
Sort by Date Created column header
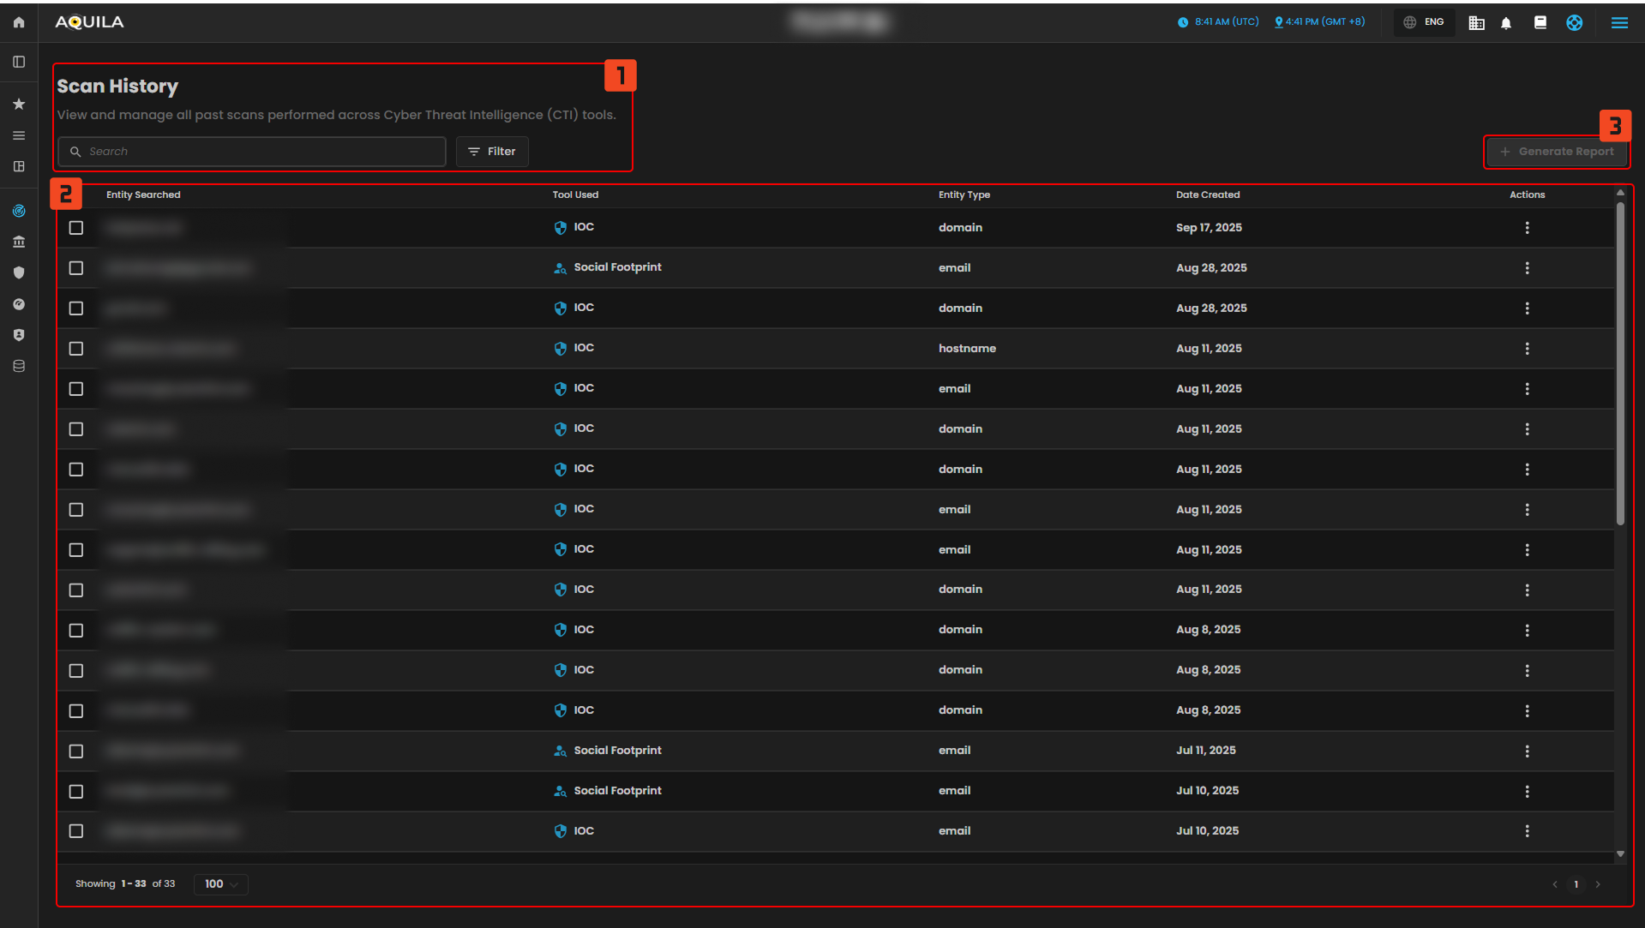1207,195
